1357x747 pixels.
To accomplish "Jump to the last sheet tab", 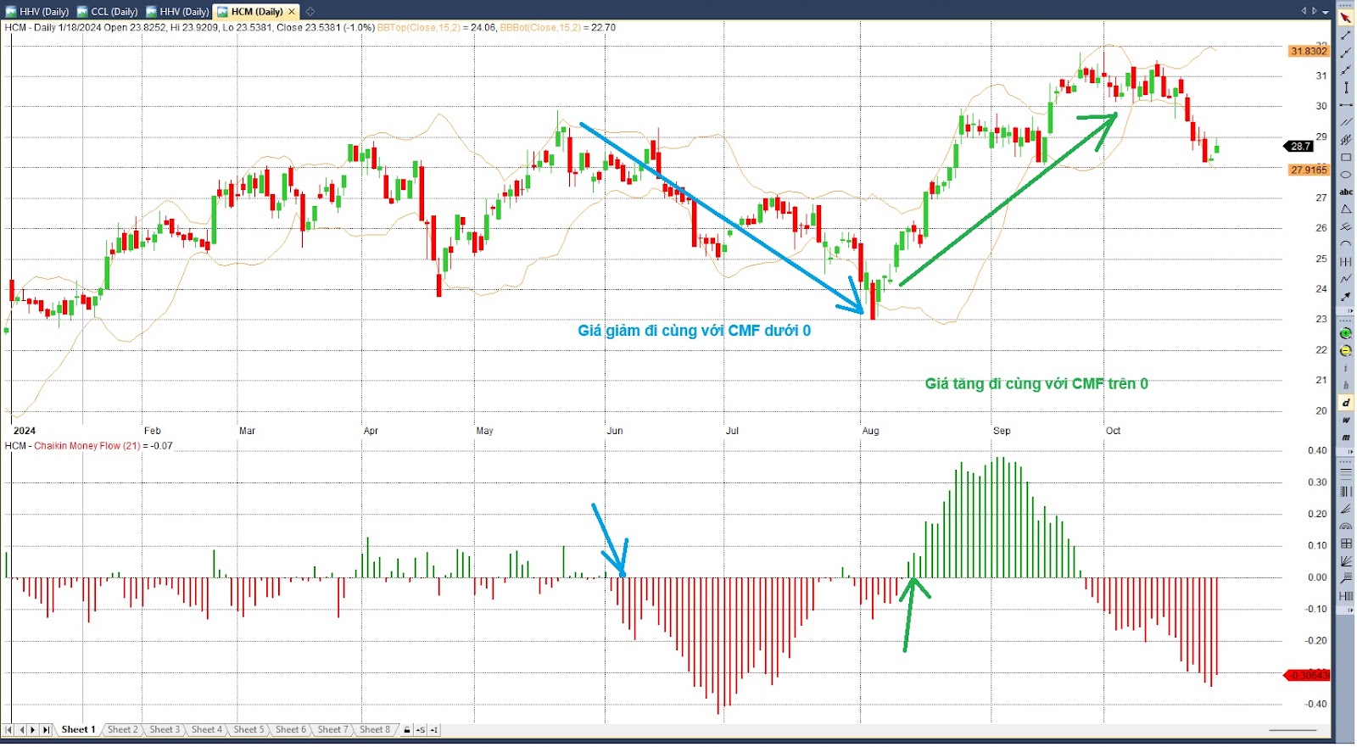I will pos(47,731).
